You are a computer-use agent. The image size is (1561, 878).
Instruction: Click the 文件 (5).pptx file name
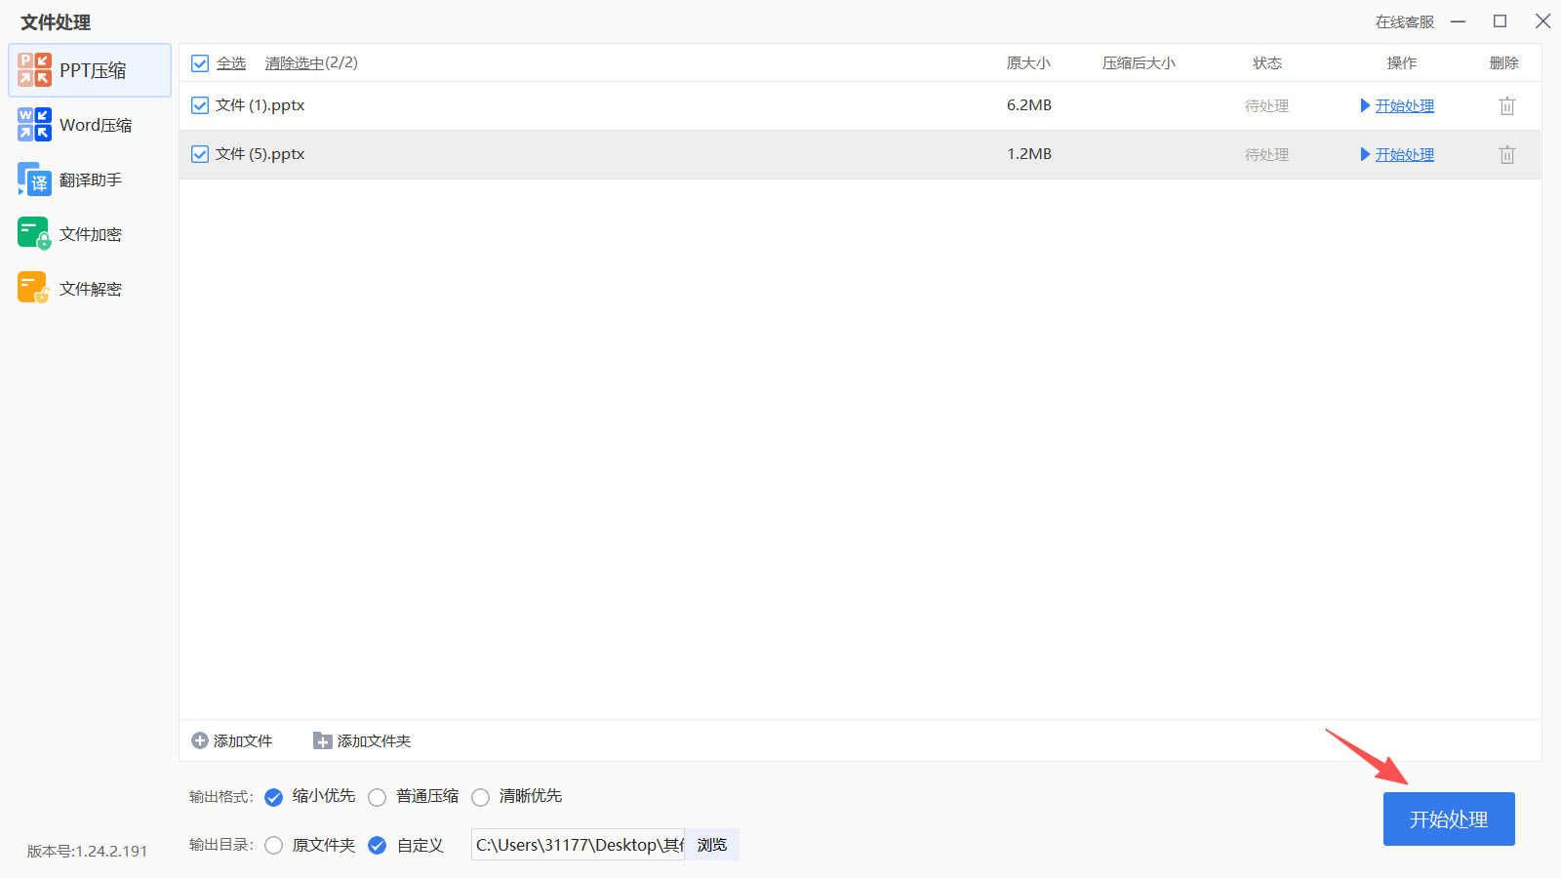pos(260,154)
